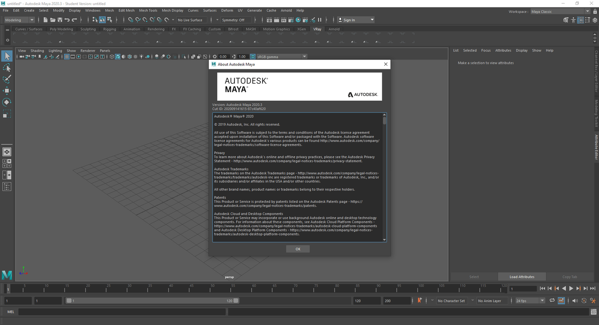Screen dimensions: 599x325
Task: Play animation backwards
Action: [x=564, y=288]
